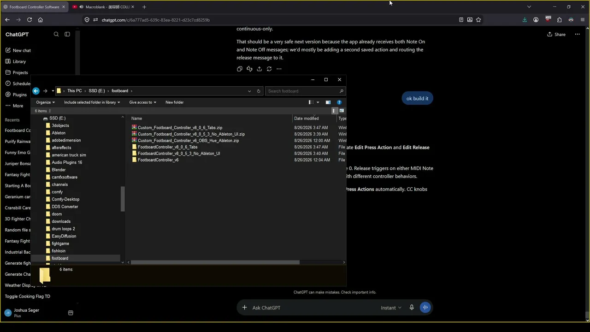
Task: Start dictation with the microphone icon
Action: coord(412,308)
